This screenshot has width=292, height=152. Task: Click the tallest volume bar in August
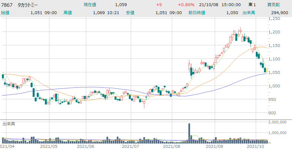coord(189,133)
